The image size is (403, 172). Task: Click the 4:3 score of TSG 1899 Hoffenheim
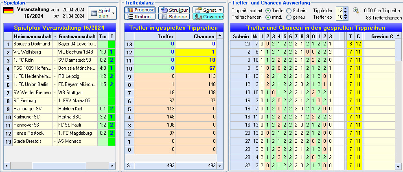(103, 68)
